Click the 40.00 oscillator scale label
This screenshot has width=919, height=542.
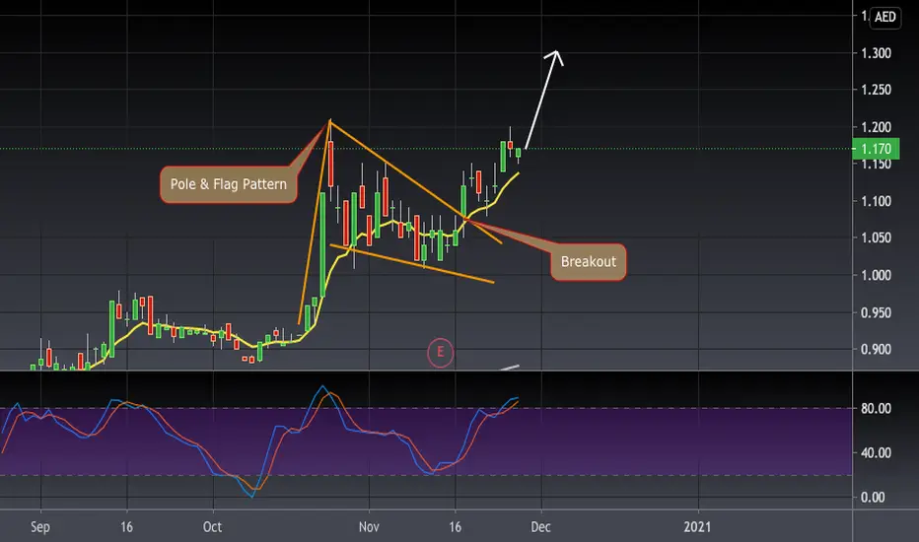click(876, 453)
